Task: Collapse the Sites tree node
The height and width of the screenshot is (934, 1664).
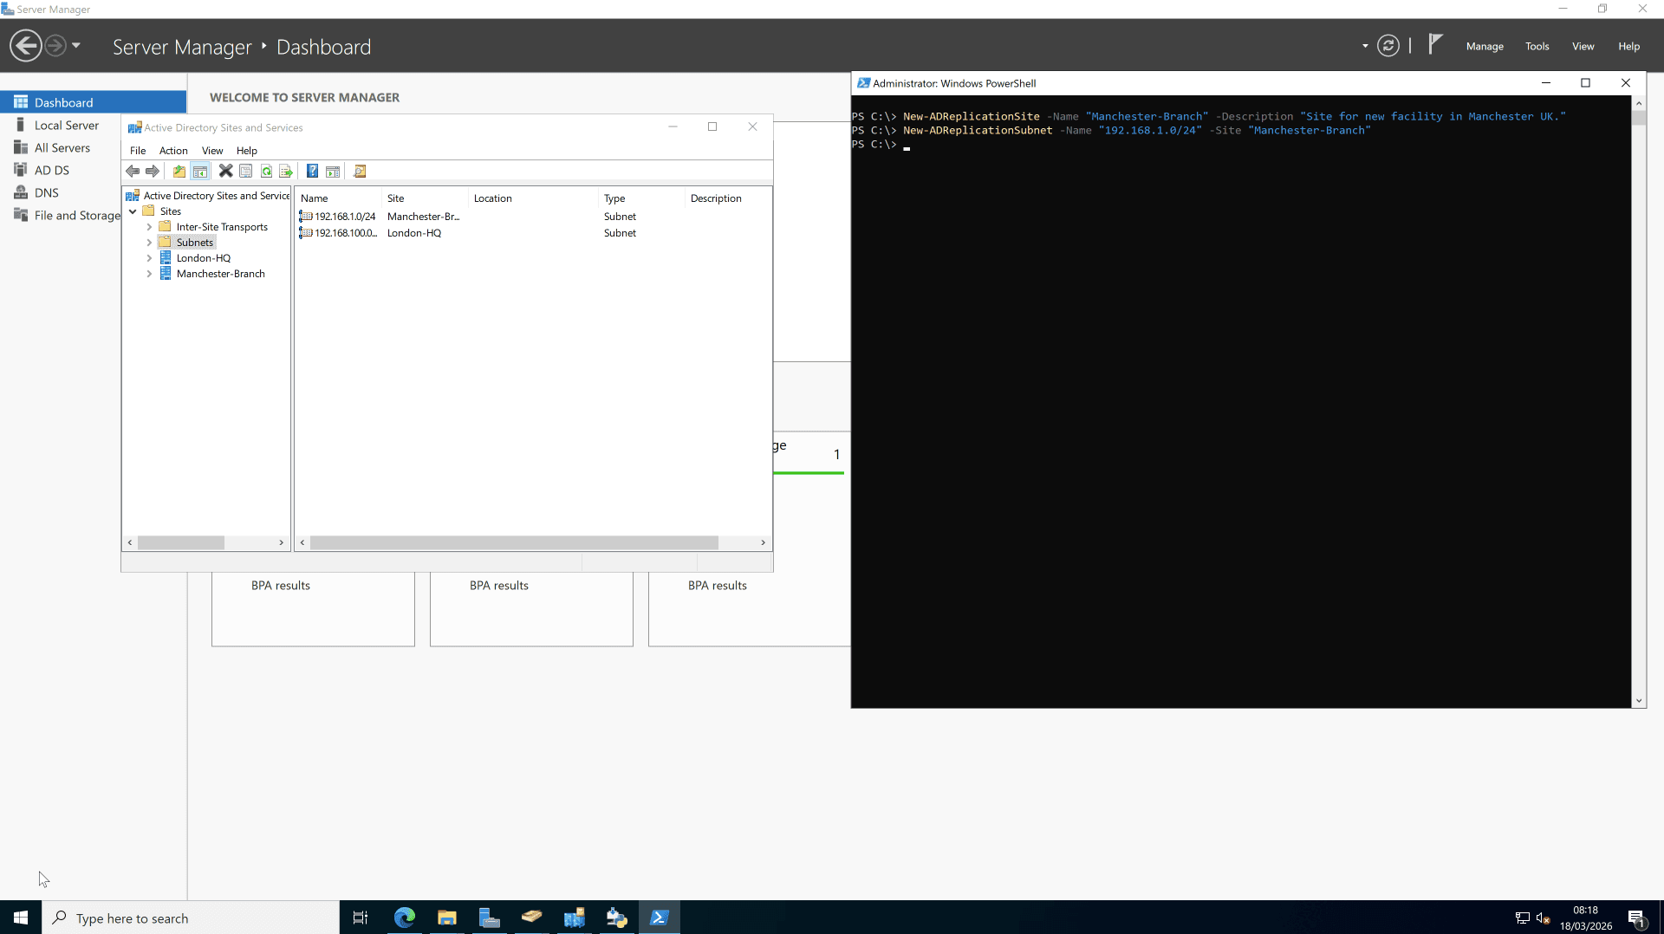Action: [132, 211]
